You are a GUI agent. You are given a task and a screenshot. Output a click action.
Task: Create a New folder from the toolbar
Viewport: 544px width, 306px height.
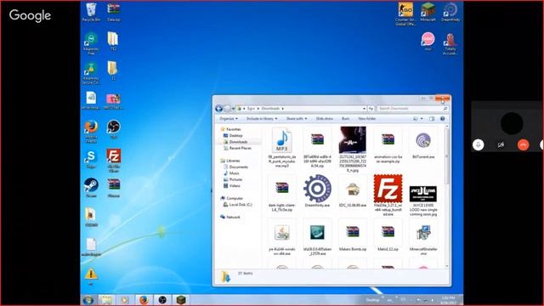[x=366, y=119]
